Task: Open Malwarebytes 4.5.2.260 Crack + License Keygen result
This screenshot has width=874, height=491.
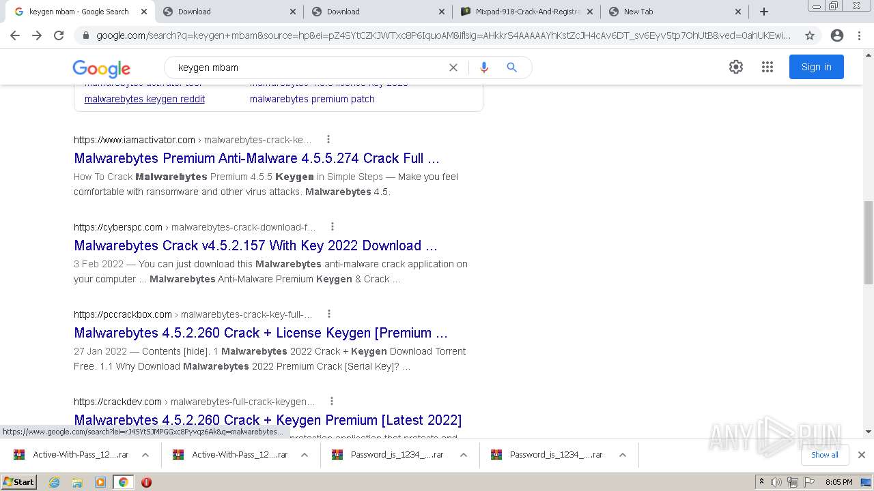Action: point(261,333)
